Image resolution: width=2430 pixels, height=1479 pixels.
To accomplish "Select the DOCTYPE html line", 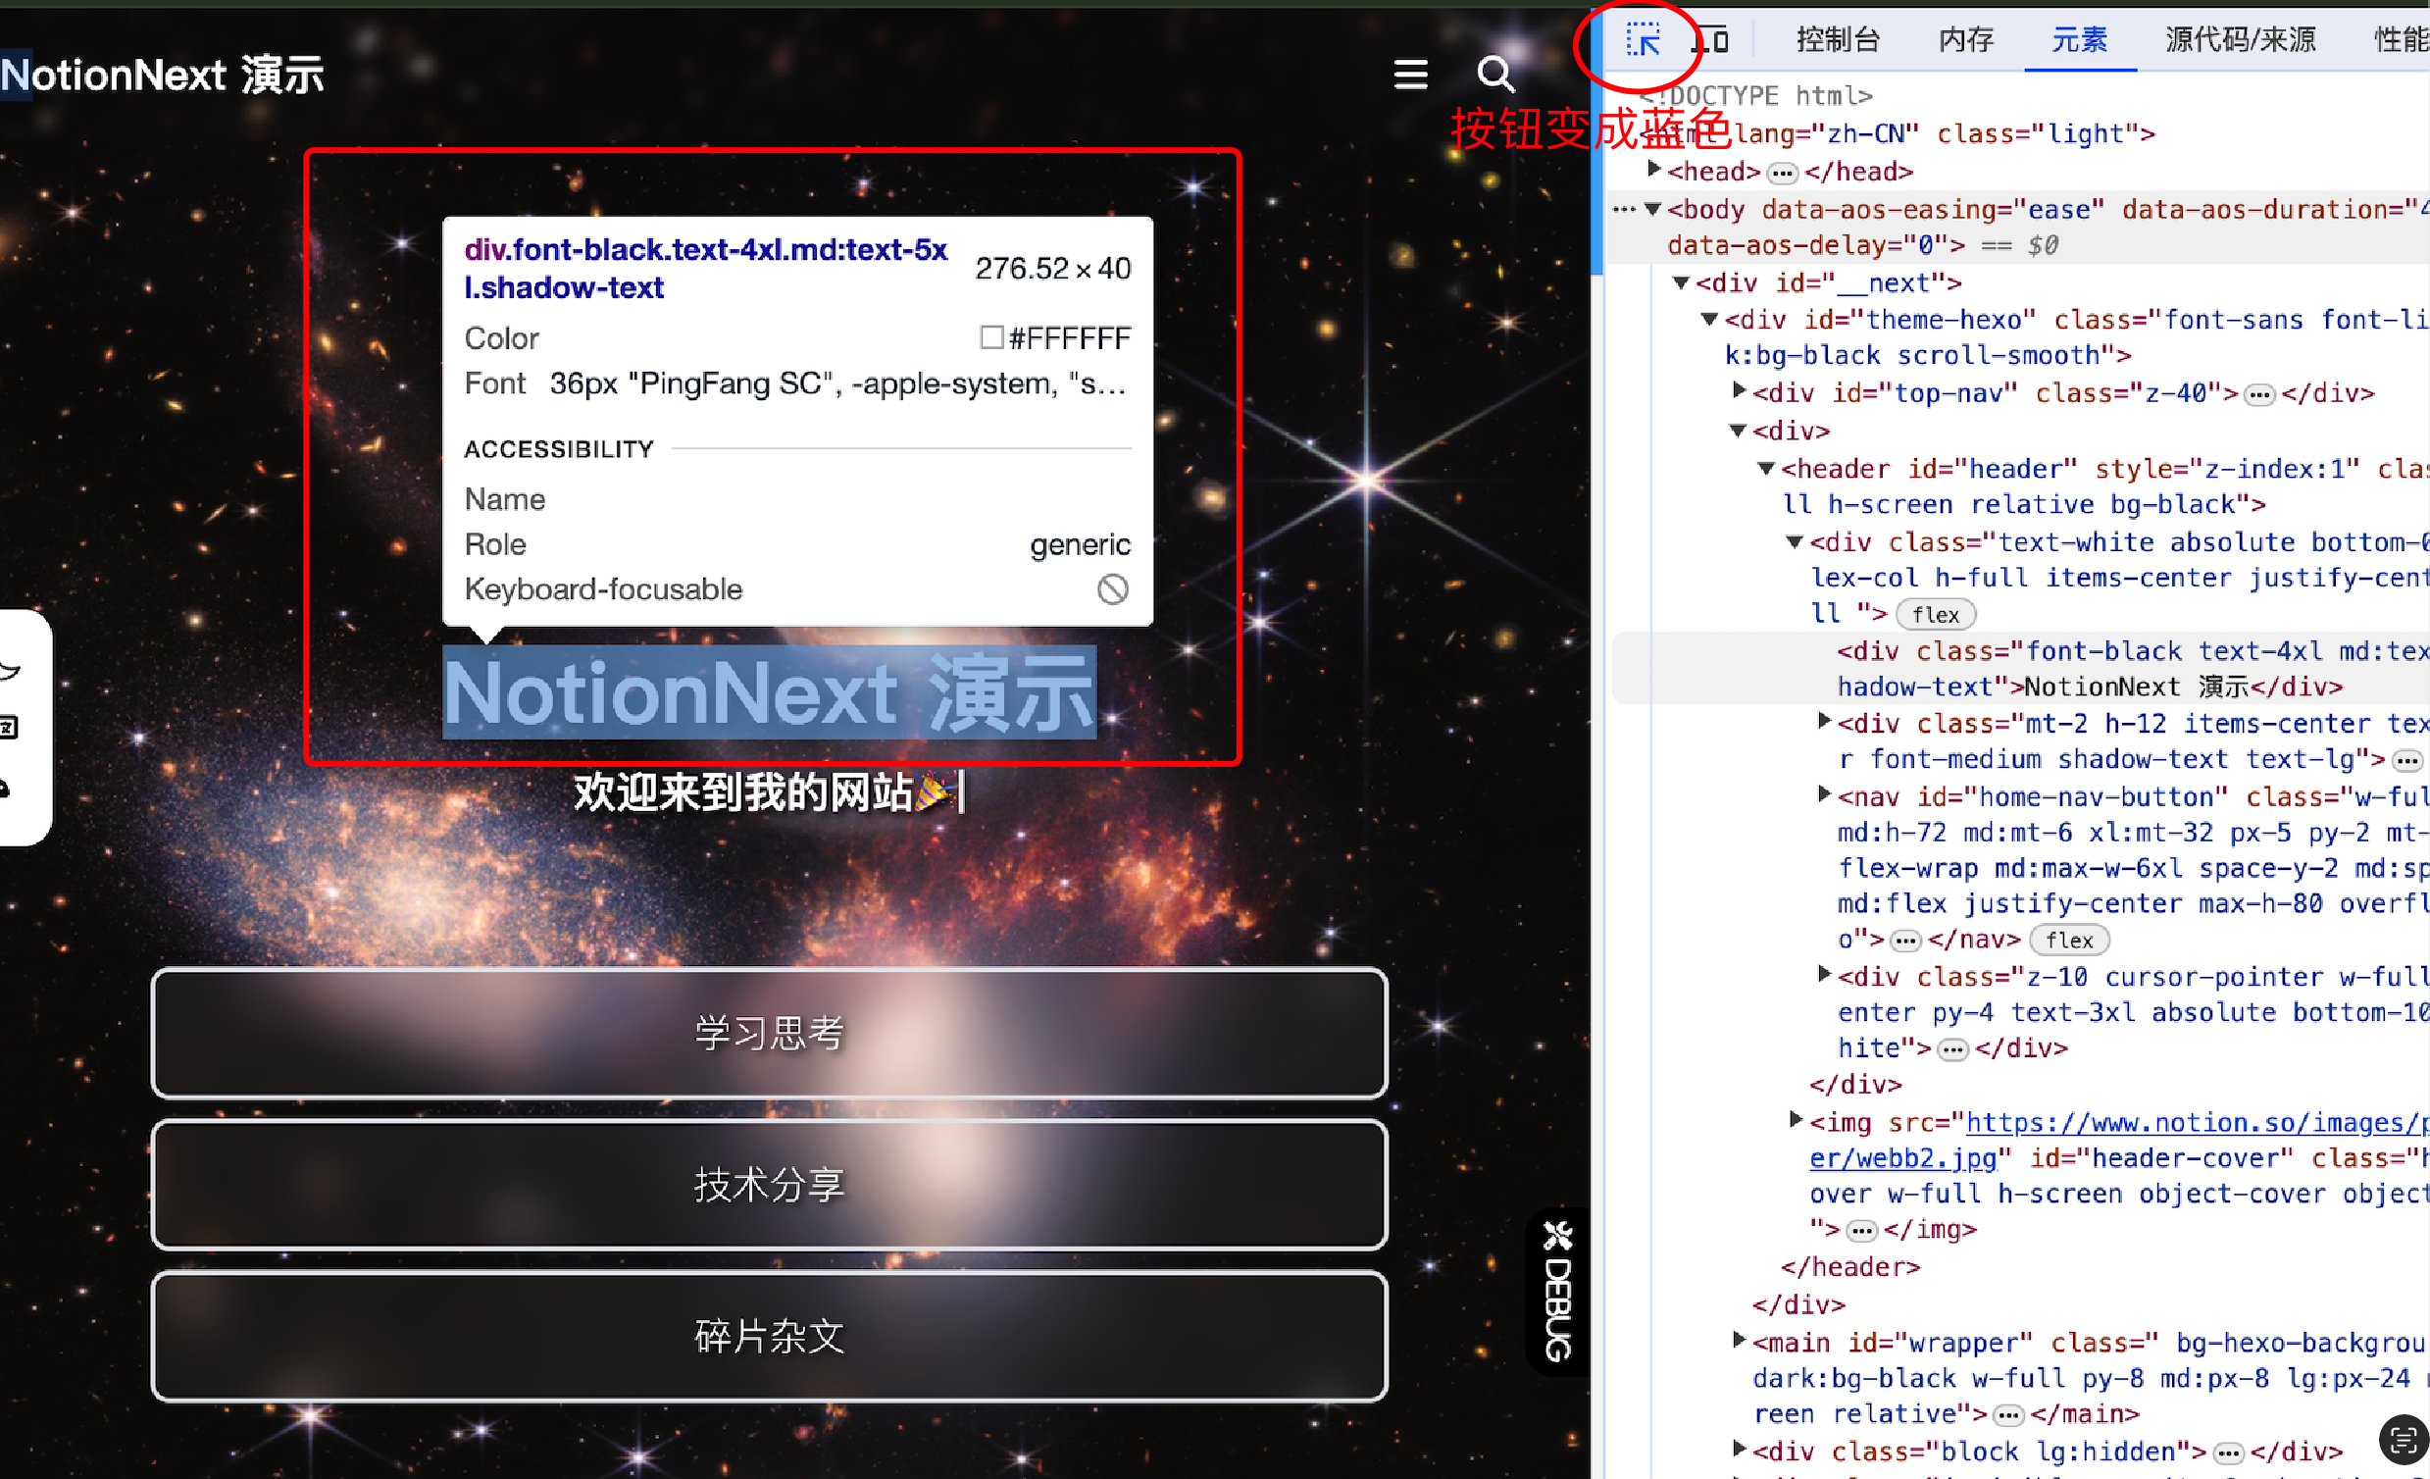I will click(x=1756, y=96).
